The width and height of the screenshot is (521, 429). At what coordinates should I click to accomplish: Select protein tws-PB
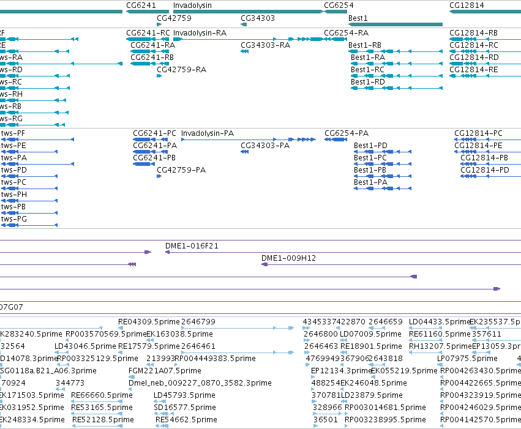pyautogui.click(x=13, y=207)
